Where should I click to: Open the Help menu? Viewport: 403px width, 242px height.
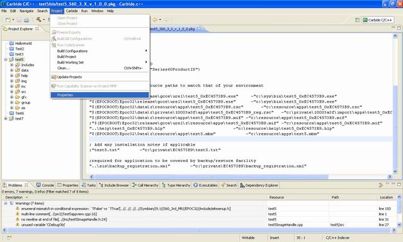click(x=110, y=11)
